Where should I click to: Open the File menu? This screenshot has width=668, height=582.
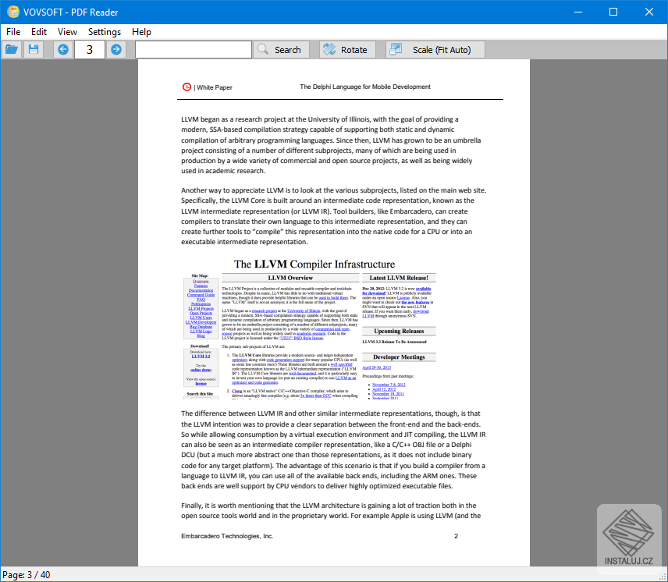click(x=13, y=32)
